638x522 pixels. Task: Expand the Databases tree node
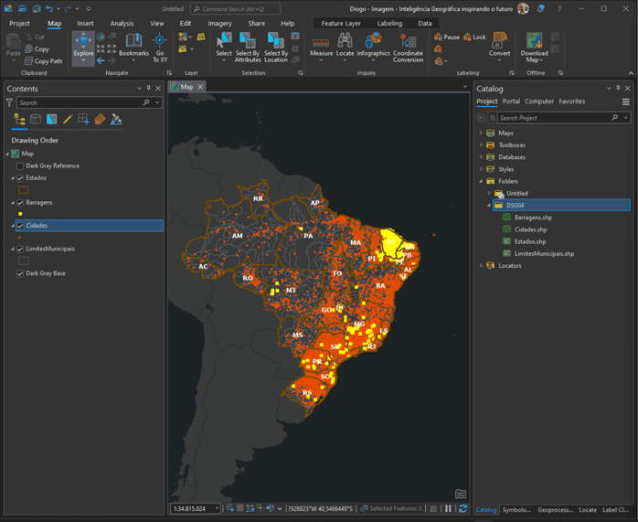coord(481,157)
